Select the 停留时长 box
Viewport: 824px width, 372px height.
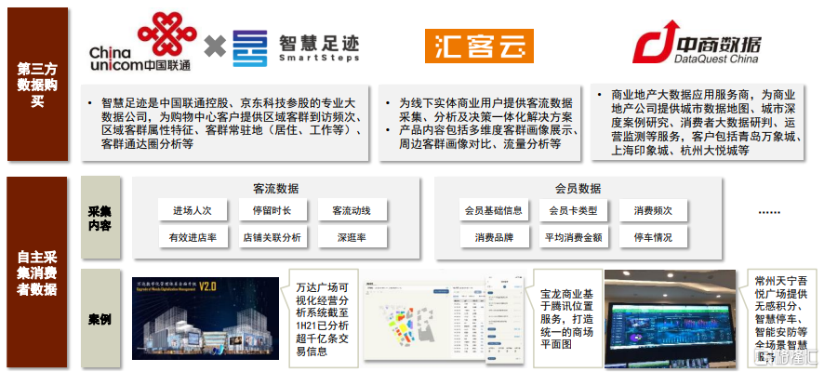point(272,210)
